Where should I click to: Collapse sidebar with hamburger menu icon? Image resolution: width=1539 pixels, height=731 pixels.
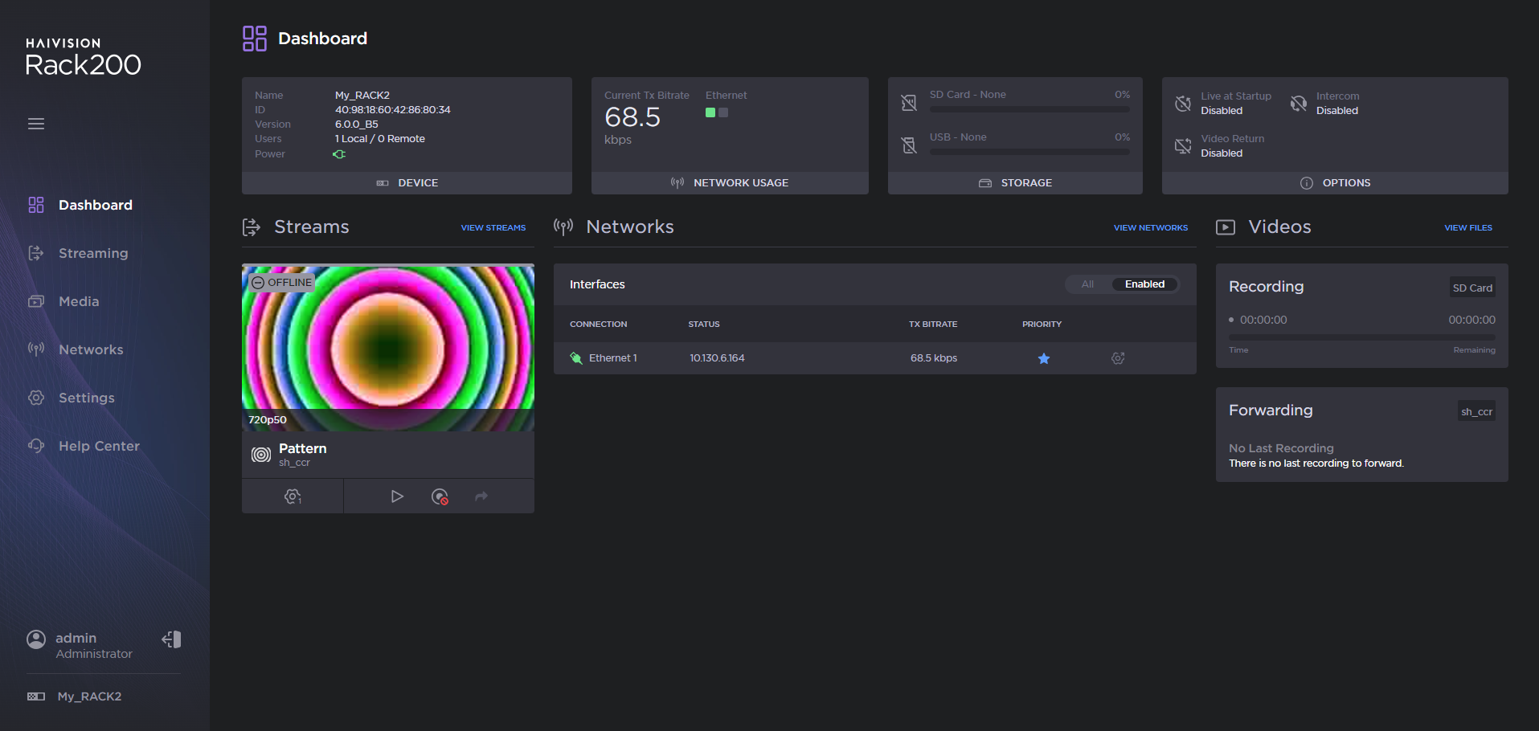click(36, 124)
